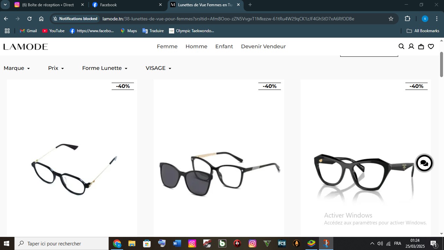Open the VISAGE filter dropdown
The image size is (444, 250).
pos(158,68)
